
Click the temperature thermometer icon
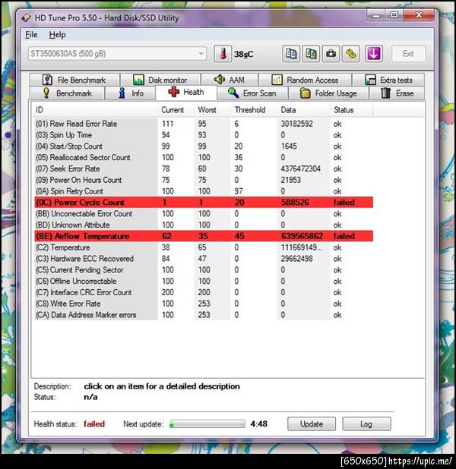pos(223,54)
